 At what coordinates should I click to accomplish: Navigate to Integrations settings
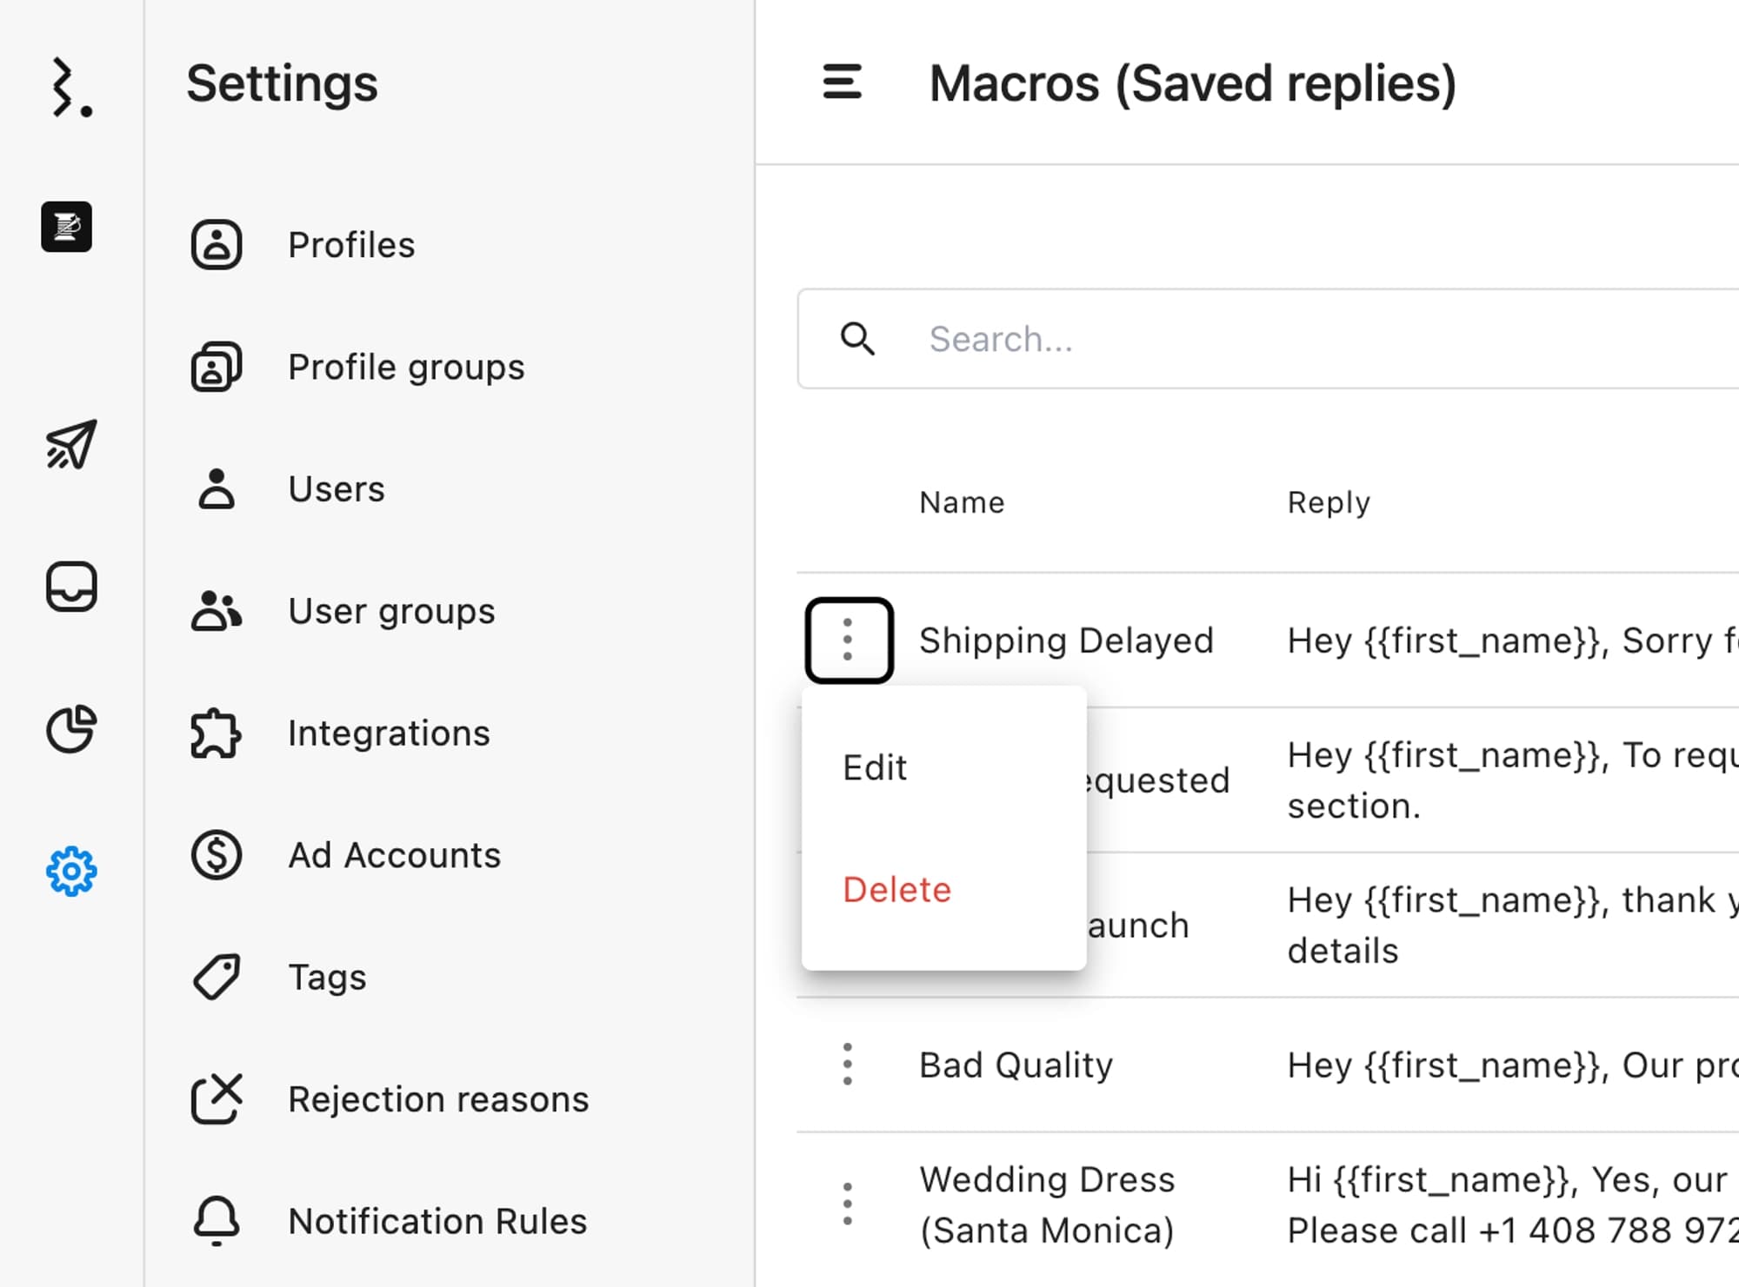pos(389,733)
